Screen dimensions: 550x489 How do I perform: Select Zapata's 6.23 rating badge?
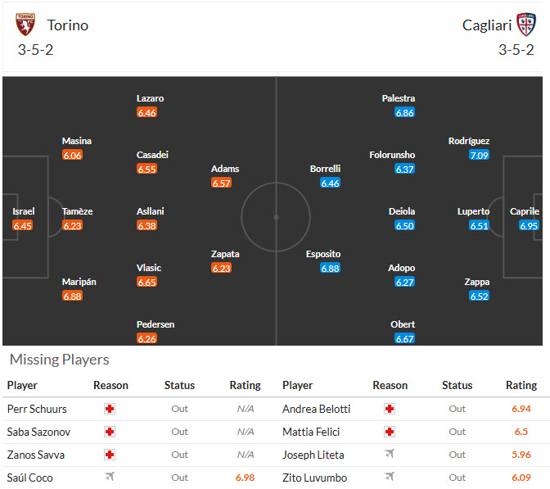(x=221, y=268)
